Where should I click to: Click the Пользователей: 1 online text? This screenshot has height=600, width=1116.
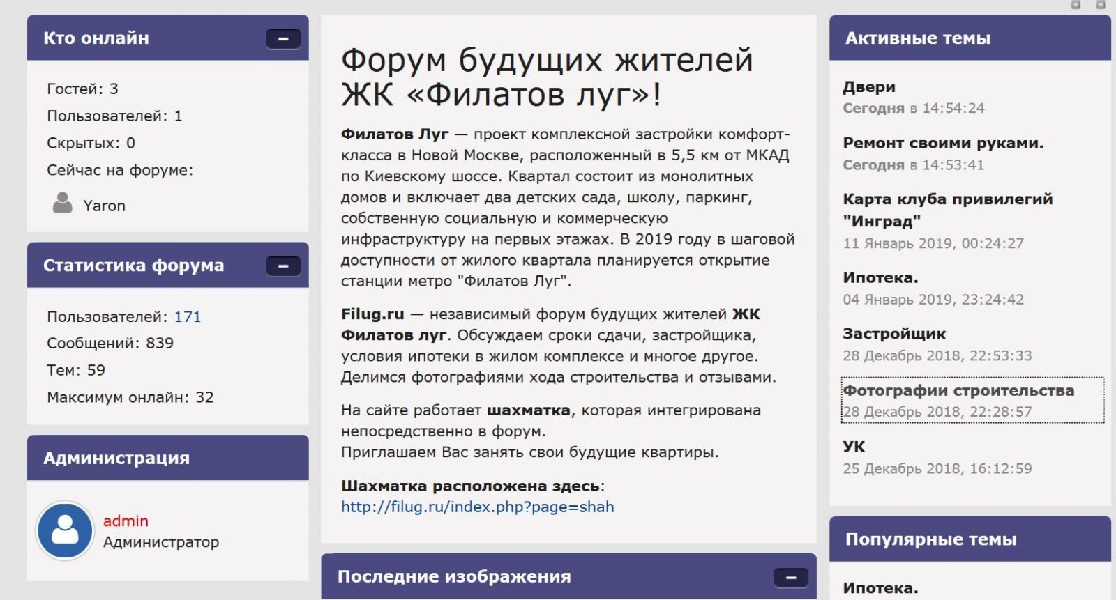pos(114,116)
